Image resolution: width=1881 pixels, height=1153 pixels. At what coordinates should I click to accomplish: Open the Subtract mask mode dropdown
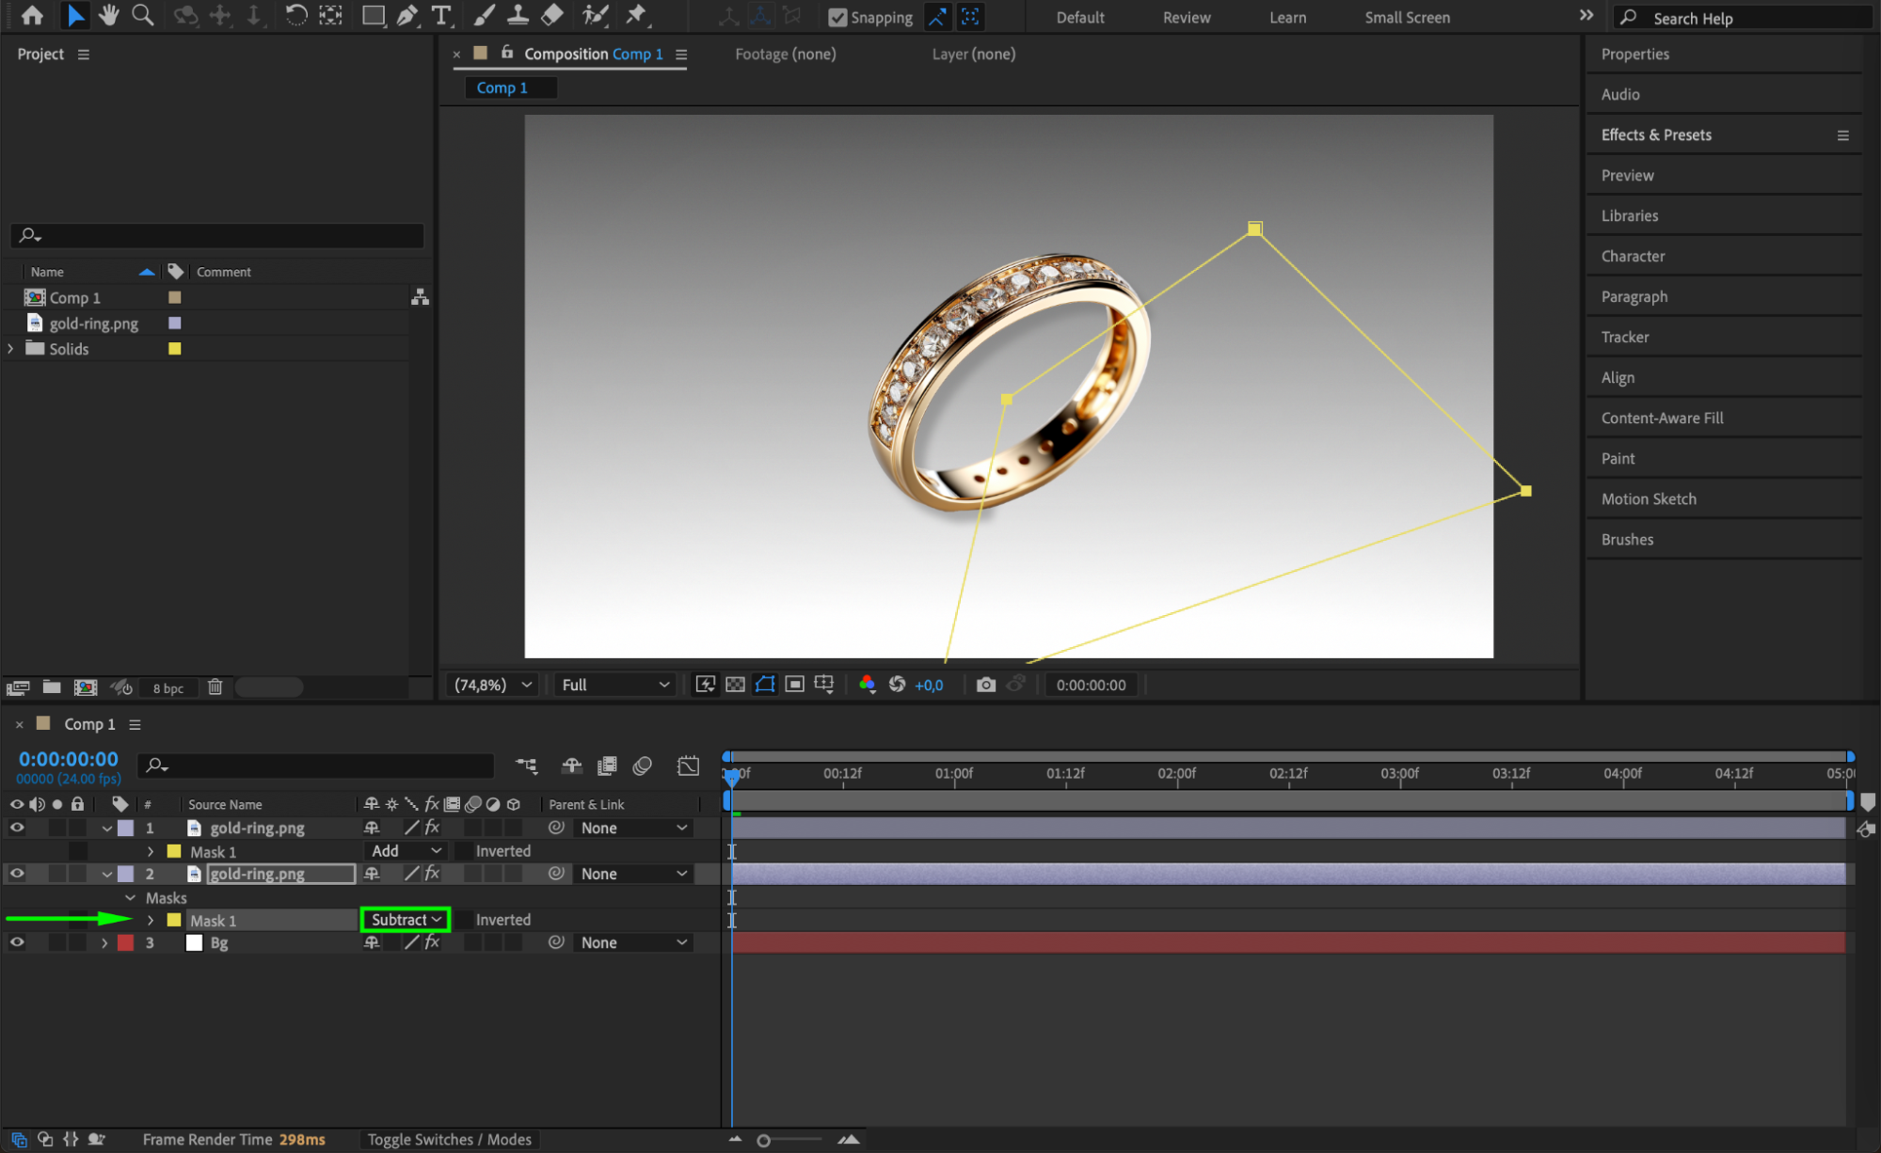pyautogui.click(x=406, y=920)
